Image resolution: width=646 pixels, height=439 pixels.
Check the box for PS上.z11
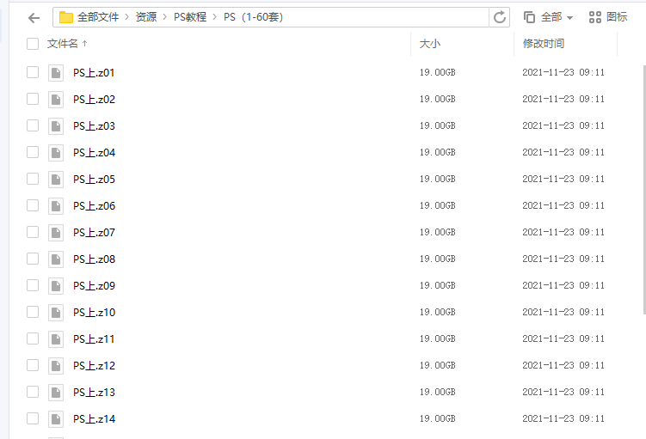click(x=33, y=338)
